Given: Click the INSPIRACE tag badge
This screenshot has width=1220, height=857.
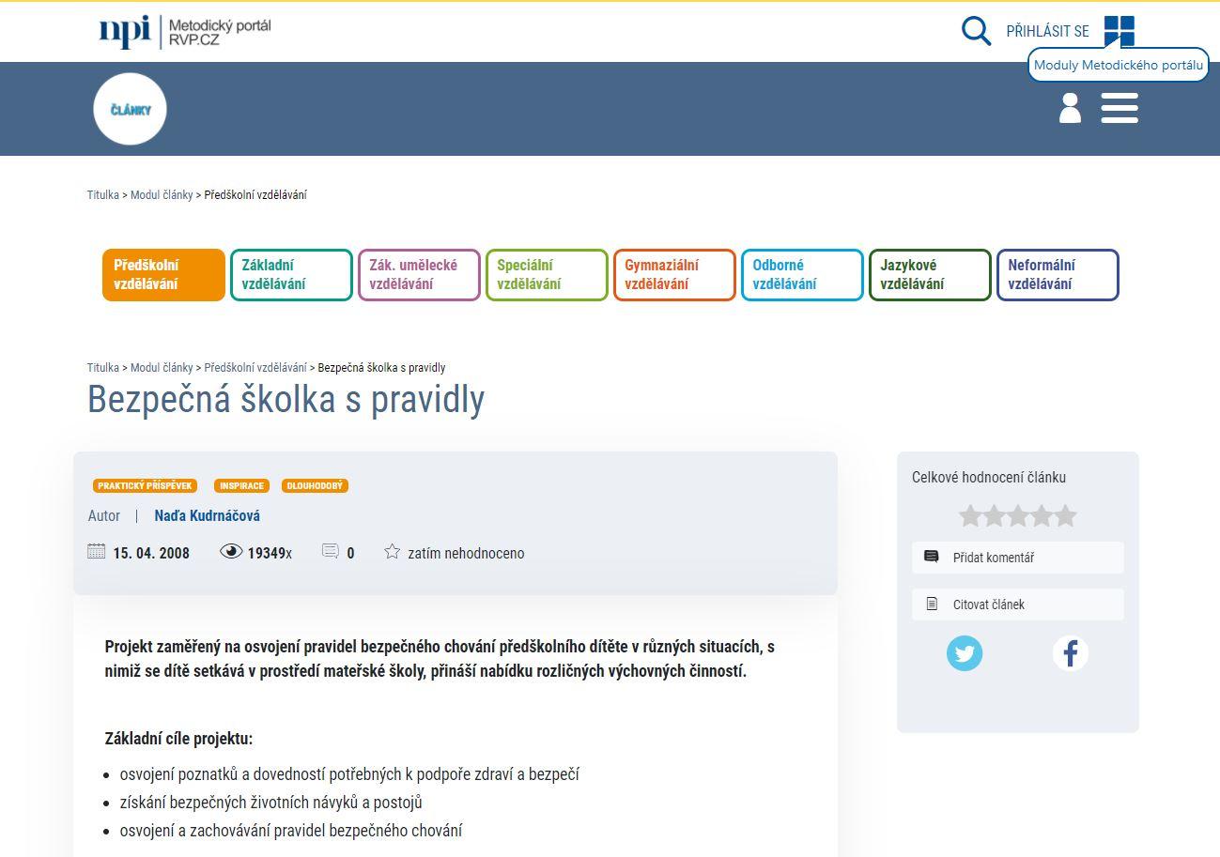Looking at the screenshot, I should point(241,485).
